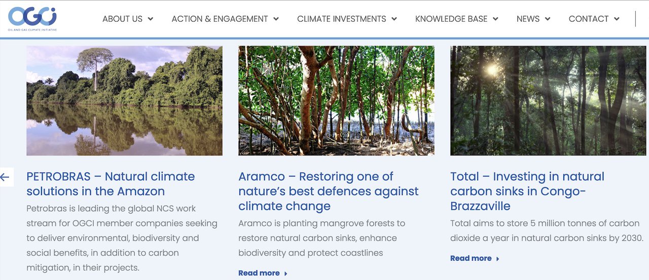This screenshot has width=649, height=280.
Task: Open Petrobras Natural climate solutions article title
Action: [x=111, y=184]
